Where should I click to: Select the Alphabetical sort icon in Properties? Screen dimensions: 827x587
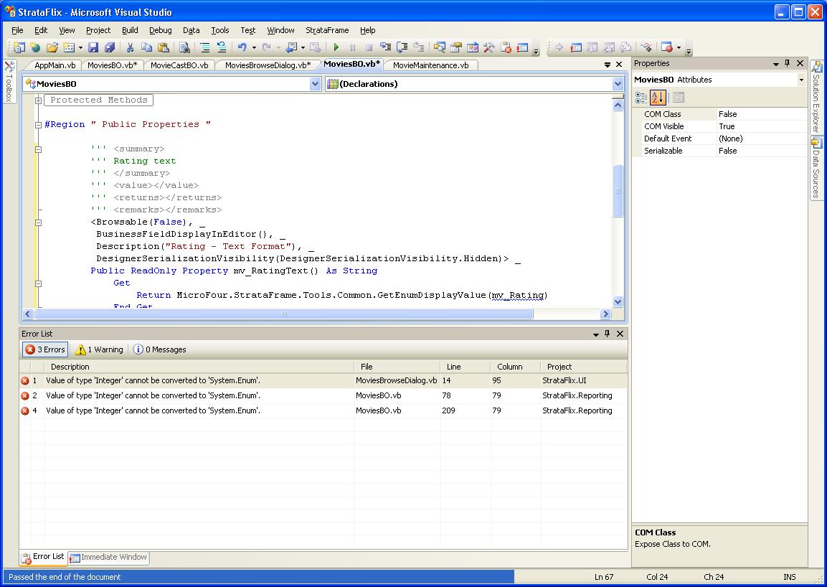(658, 97)
